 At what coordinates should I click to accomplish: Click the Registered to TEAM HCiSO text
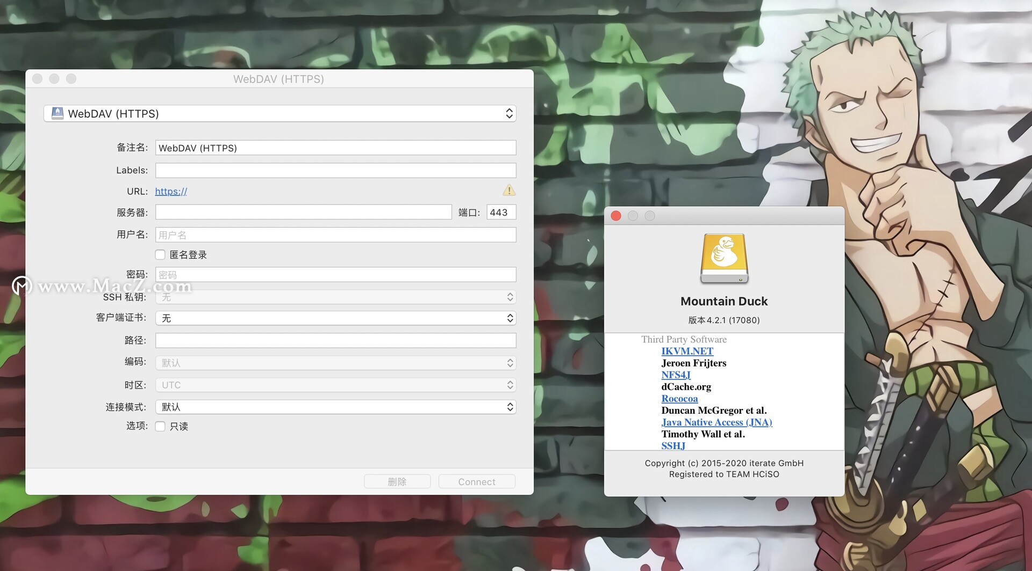(x=724, y=474)
